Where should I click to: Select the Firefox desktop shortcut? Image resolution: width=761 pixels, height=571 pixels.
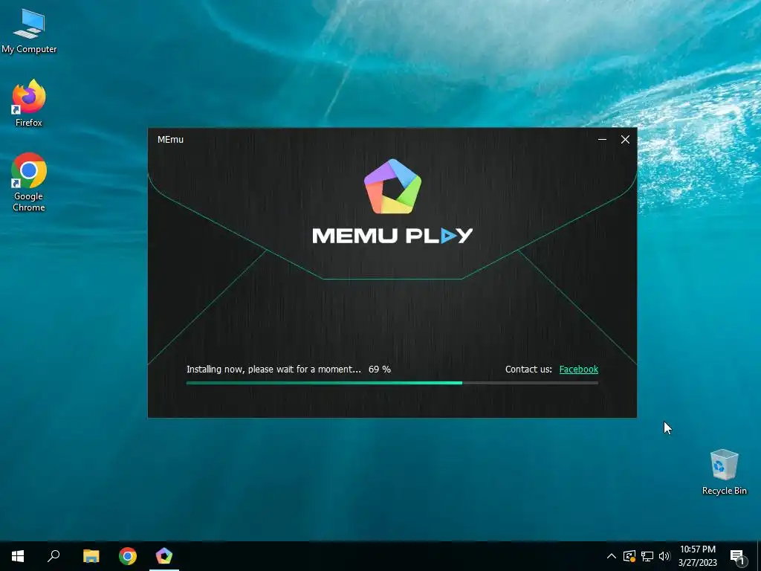click(29, 103)
